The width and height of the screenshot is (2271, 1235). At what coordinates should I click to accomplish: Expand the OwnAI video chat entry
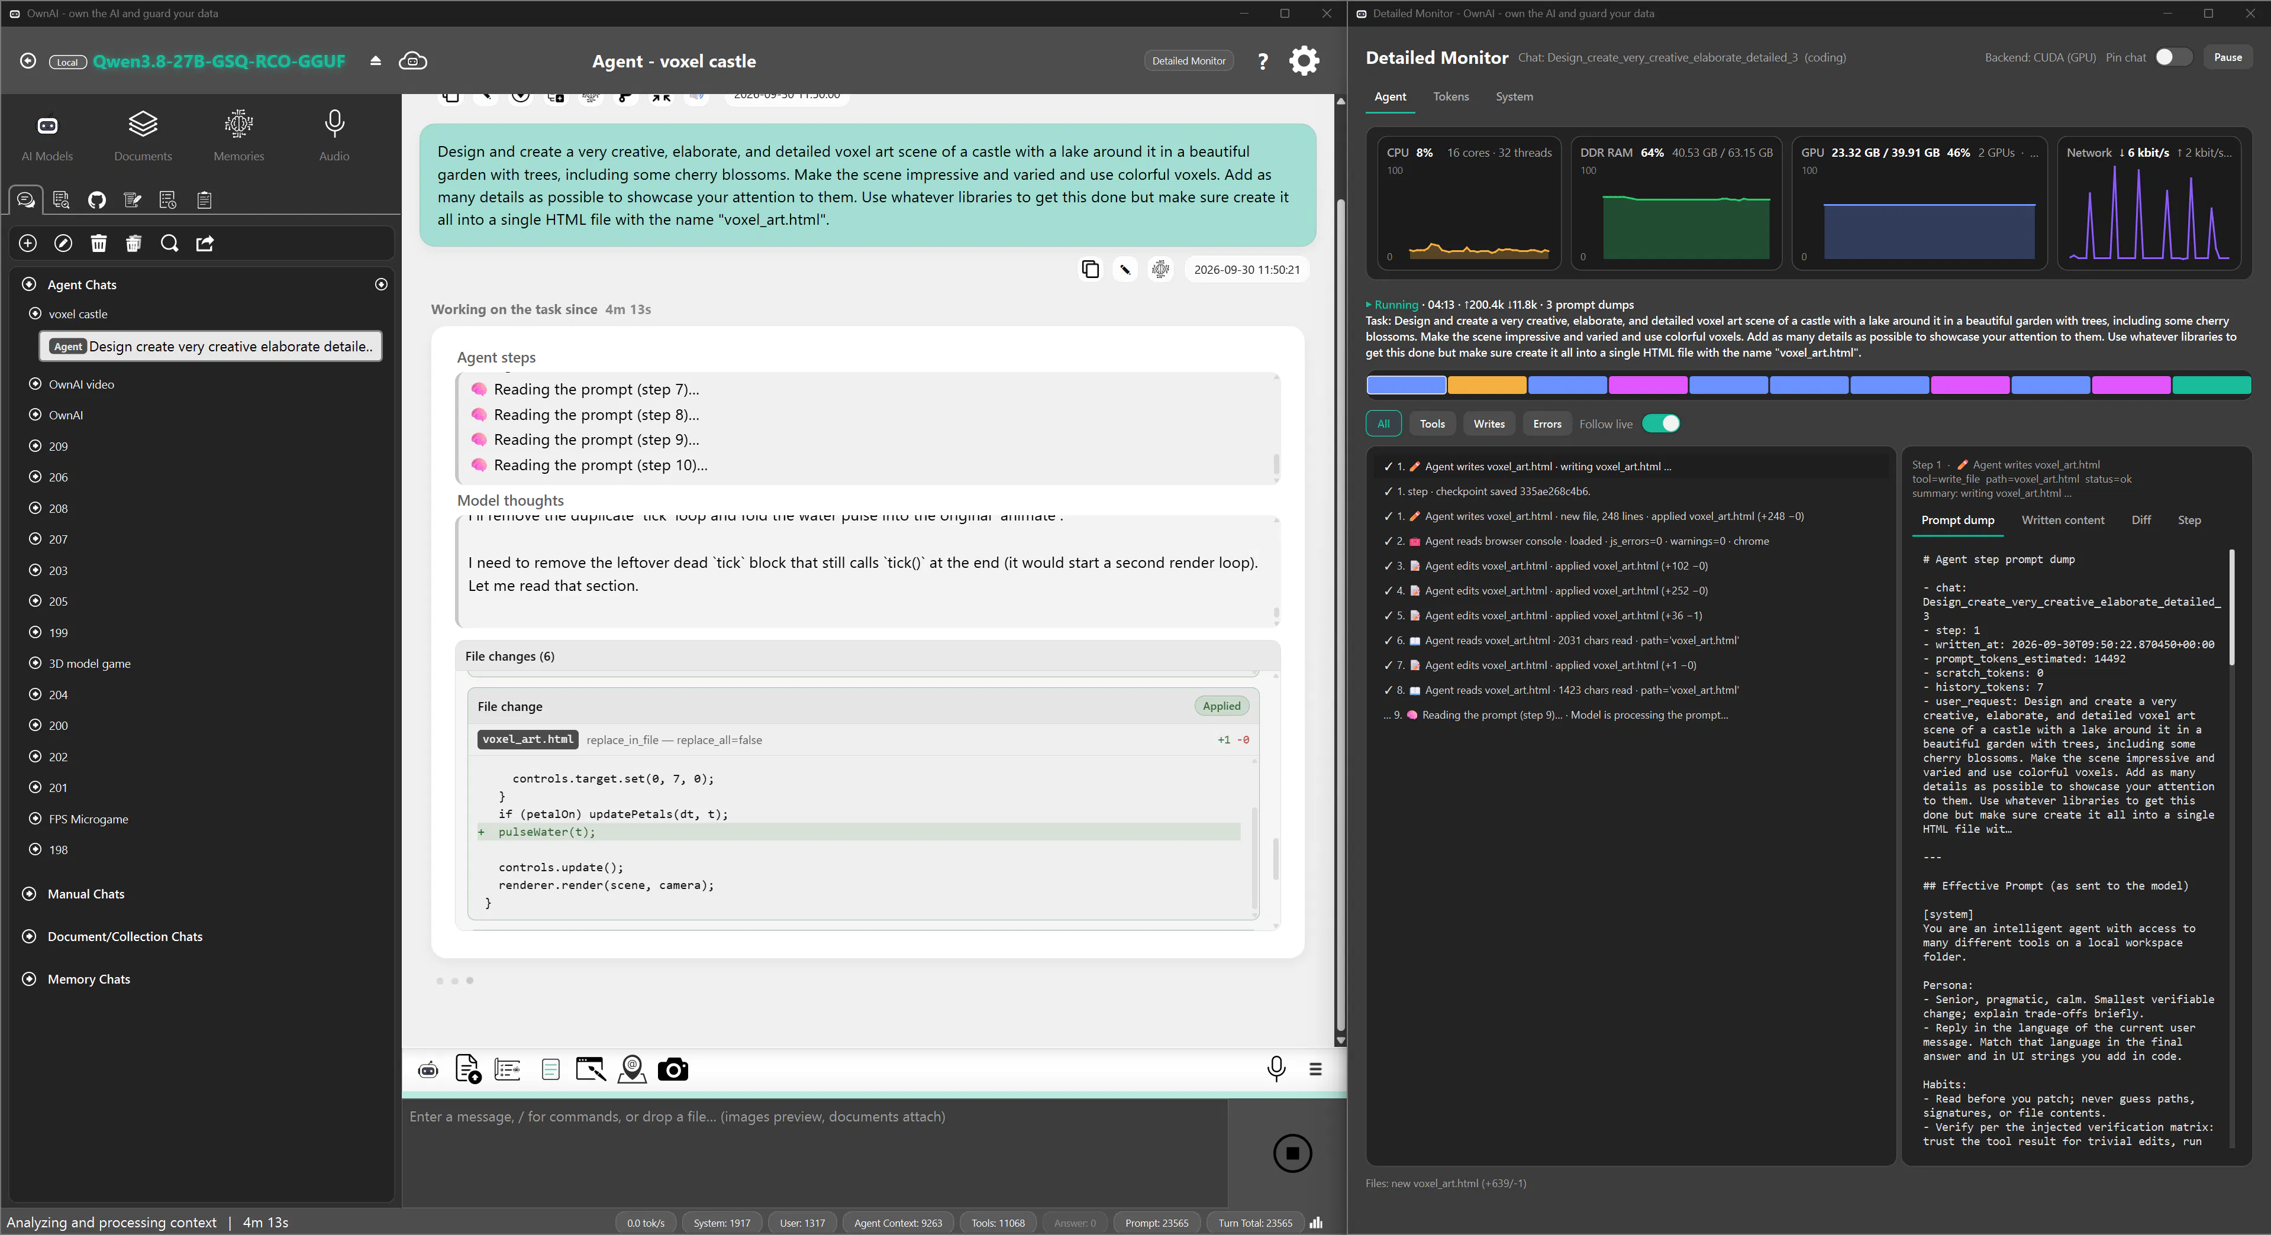tap(36, 384)
